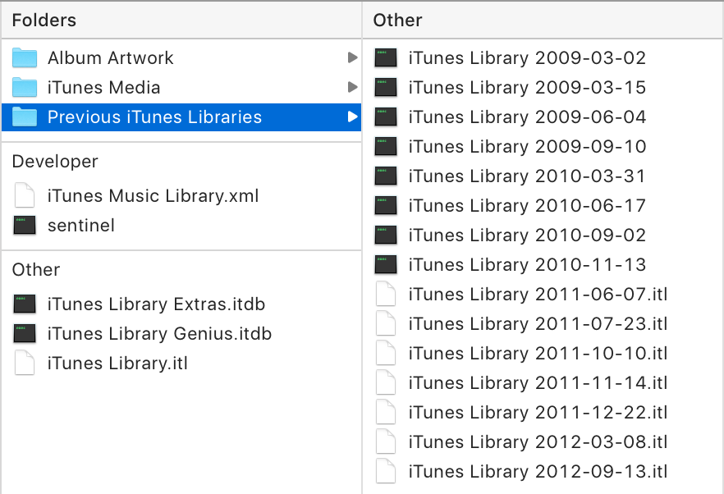Click the iTunes Library 2009-03-02 file icon
This screenshot has height=494, width=724.
386,58
